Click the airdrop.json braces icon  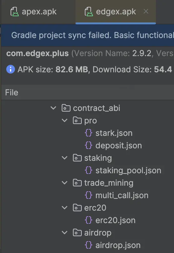pyautogui.click(x=89, y=245)
